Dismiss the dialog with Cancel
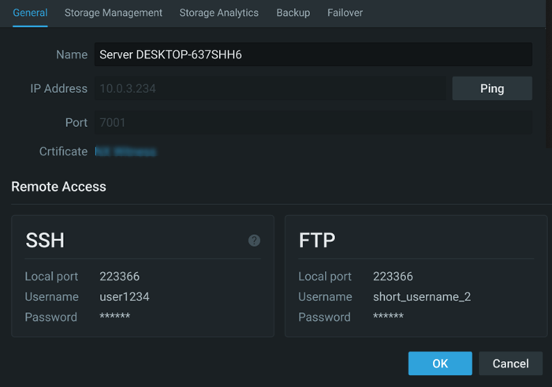Viewport: 552px width, 387px height. (510, 363)
